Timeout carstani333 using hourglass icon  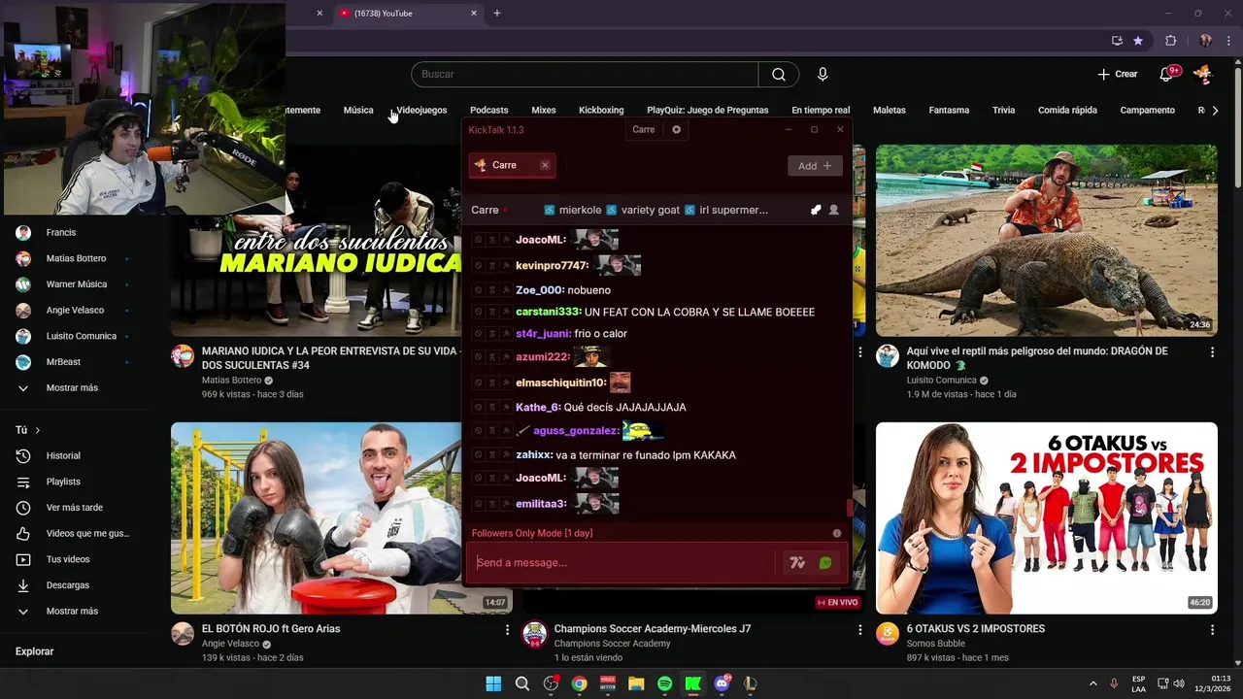click(492, 312)
